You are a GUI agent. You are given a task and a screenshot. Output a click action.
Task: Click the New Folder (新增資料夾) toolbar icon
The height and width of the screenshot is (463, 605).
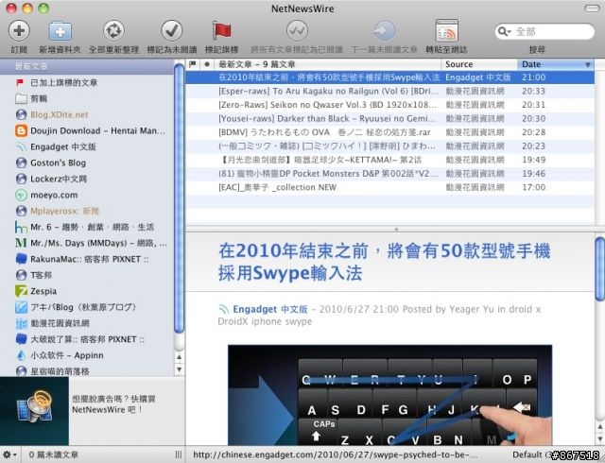[x=60, y=31]
